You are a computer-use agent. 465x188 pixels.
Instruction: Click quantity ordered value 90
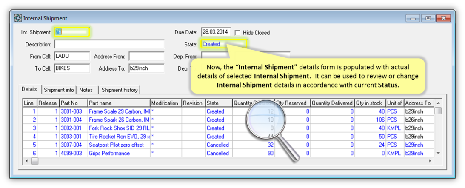point(253,153)
